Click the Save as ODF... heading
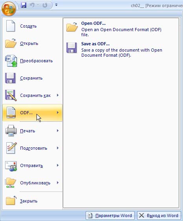The image size is (183, 221). [x=95, y=44]
